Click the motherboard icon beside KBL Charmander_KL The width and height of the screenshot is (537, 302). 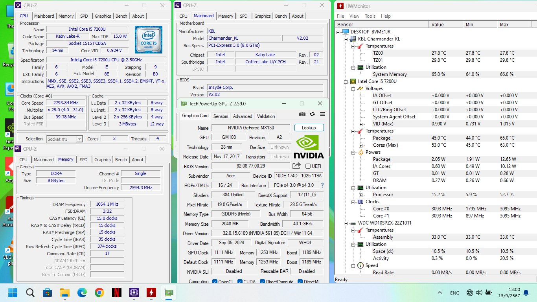point(353,39)
